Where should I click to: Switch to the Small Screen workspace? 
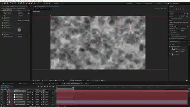click(x=148, y=3)
